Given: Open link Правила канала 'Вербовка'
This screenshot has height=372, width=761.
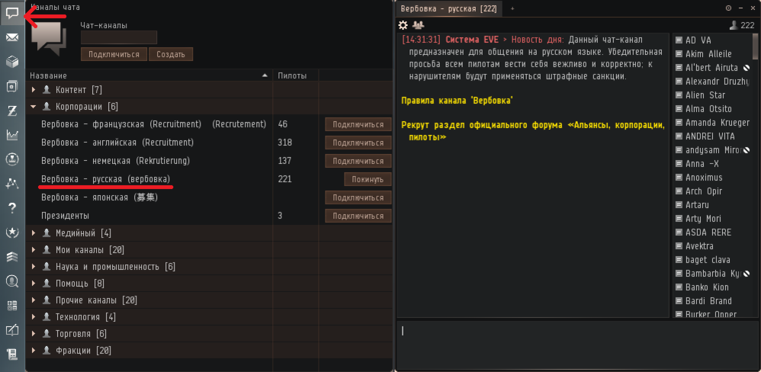Looking at the screenshot, I should tap(458, 101).
